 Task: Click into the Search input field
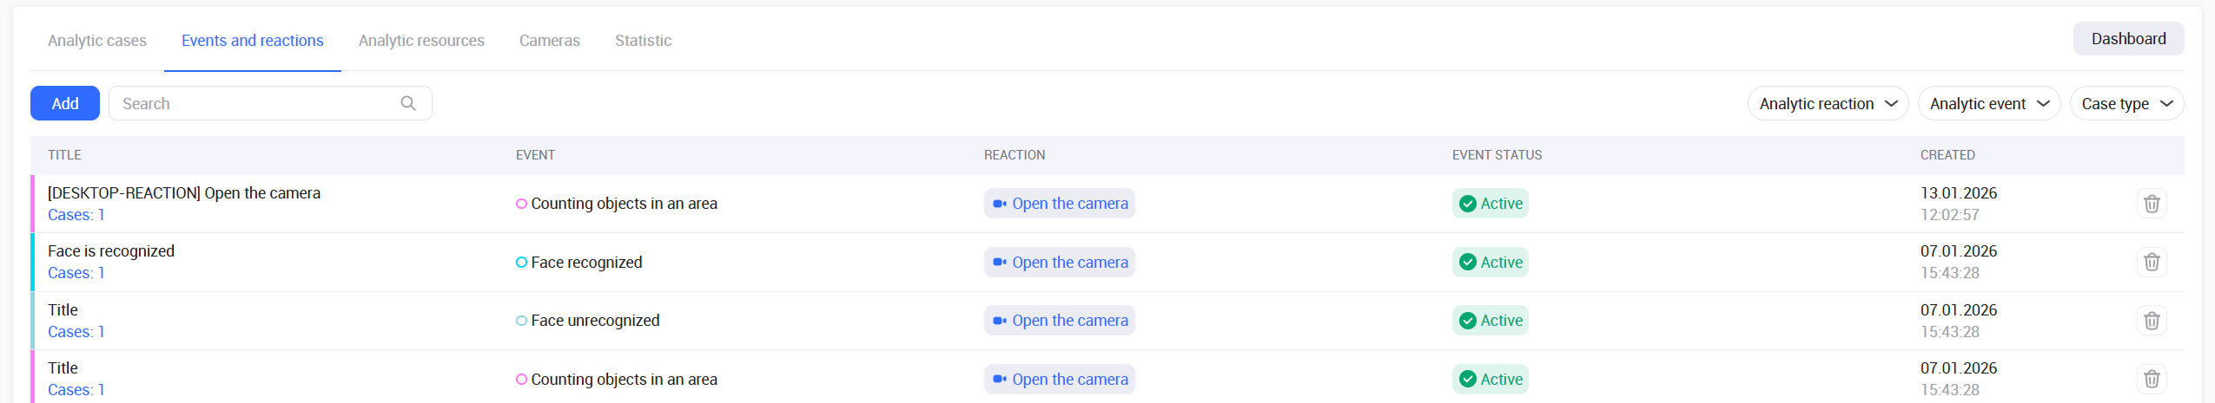point(256,103)
